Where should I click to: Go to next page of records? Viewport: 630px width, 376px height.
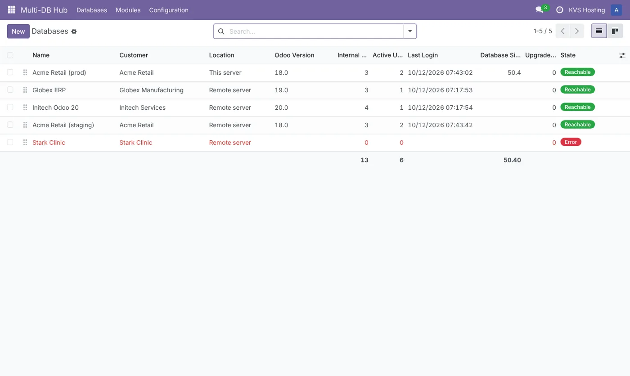pos(577,31)
